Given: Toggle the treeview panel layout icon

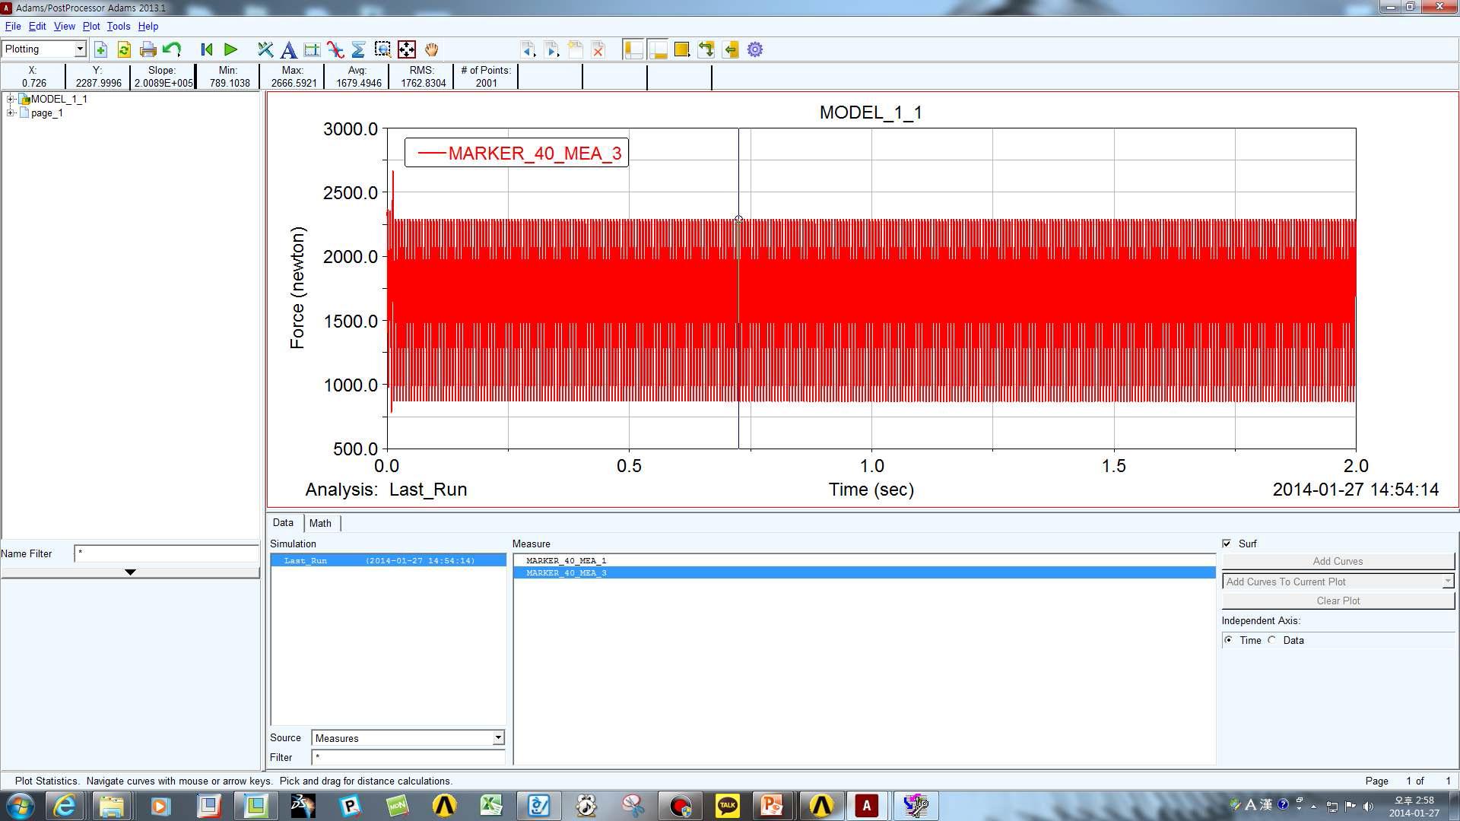Looking at the screenshot, I should point(633,50).
